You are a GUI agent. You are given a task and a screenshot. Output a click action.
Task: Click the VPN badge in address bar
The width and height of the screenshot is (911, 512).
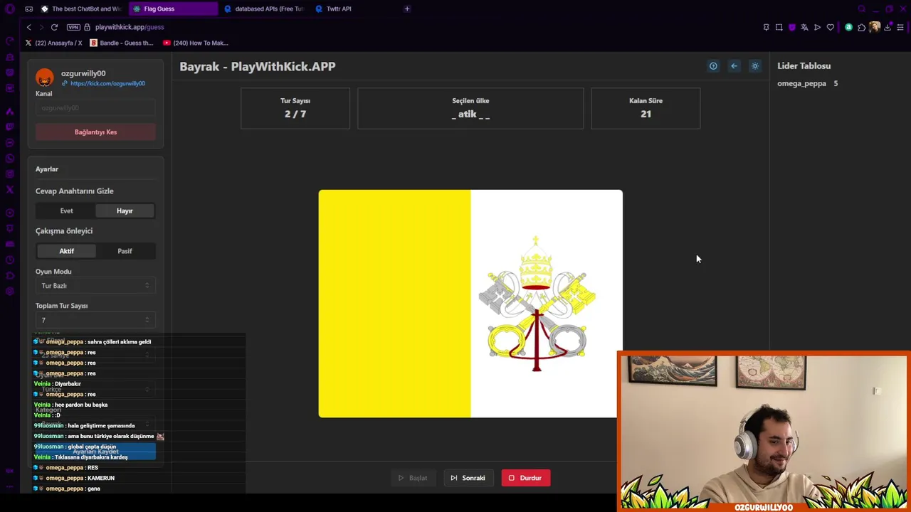point(73,27)
